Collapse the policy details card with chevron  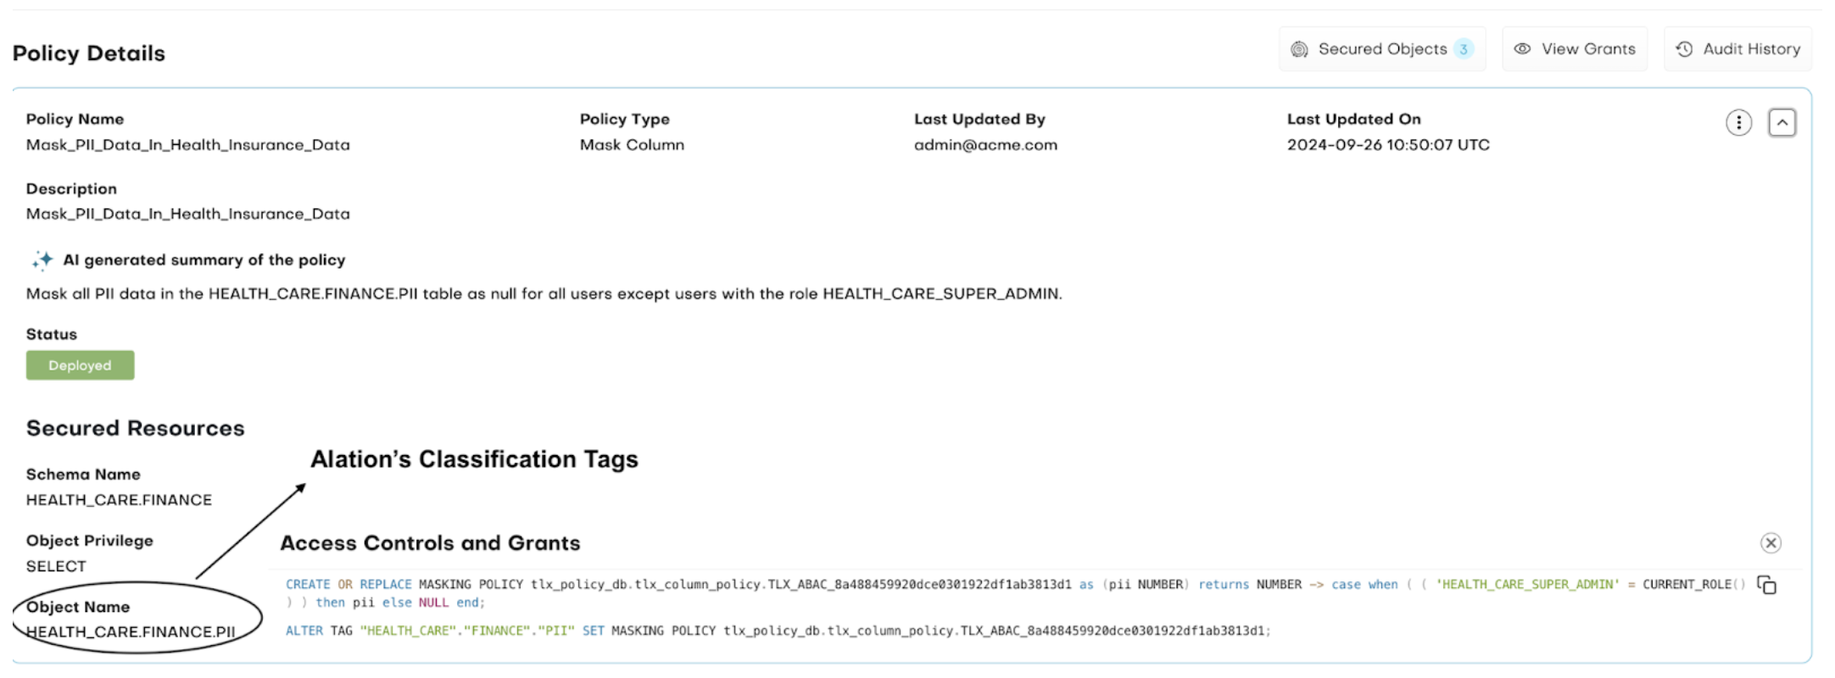coord(1782,123)
